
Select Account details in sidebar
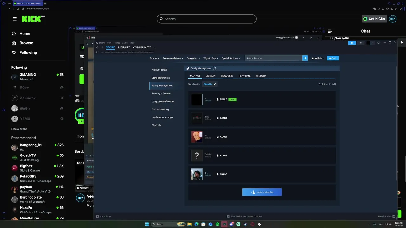[160, 70]
